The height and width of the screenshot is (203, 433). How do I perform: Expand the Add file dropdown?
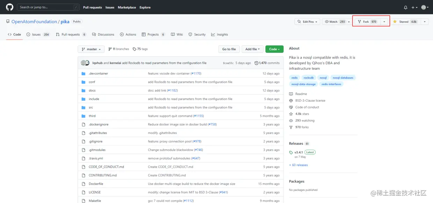252,49
